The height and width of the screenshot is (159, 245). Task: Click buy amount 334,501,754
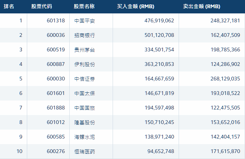(x=159, y=50)
